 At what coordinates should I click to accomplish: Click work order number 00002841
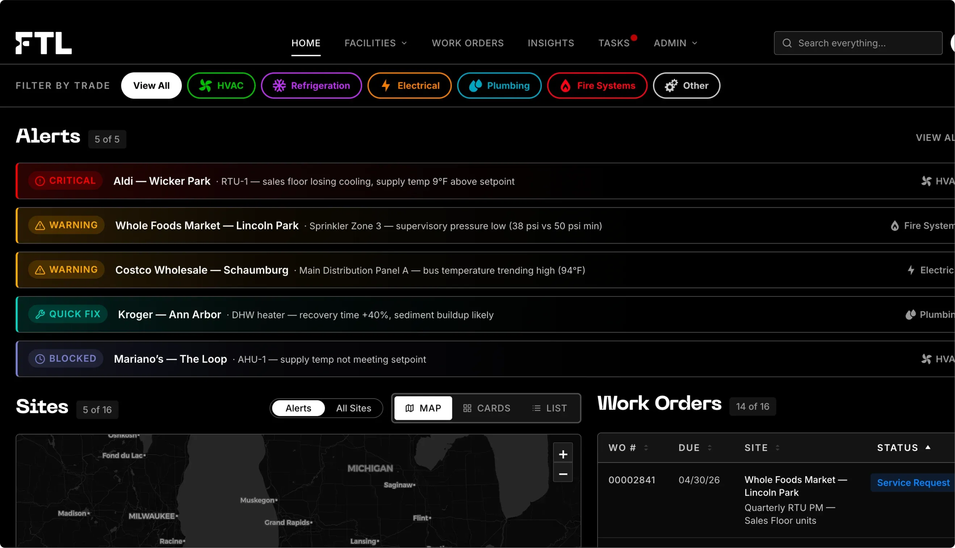tap(632, 480)
